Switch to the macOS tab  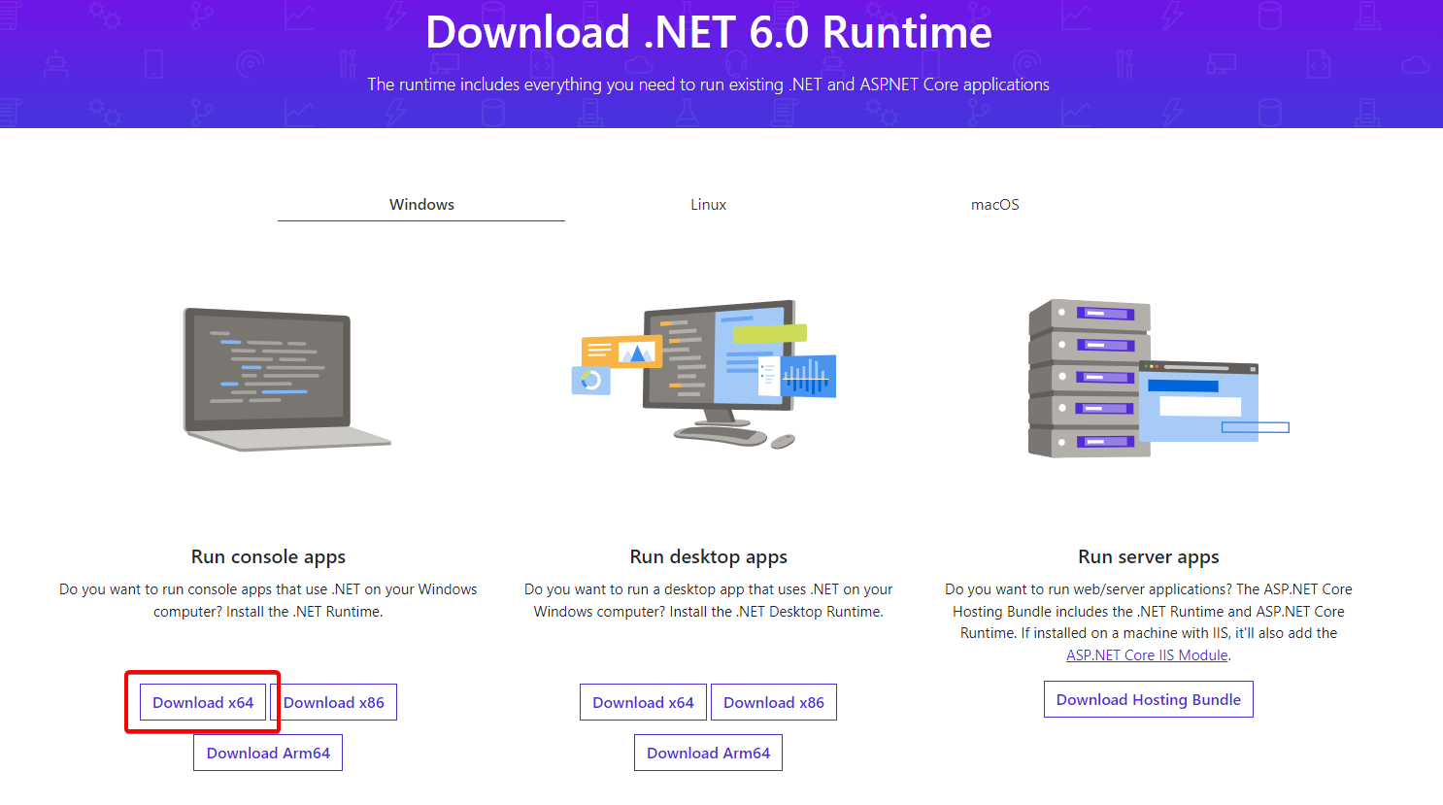[x=994, y=204]
